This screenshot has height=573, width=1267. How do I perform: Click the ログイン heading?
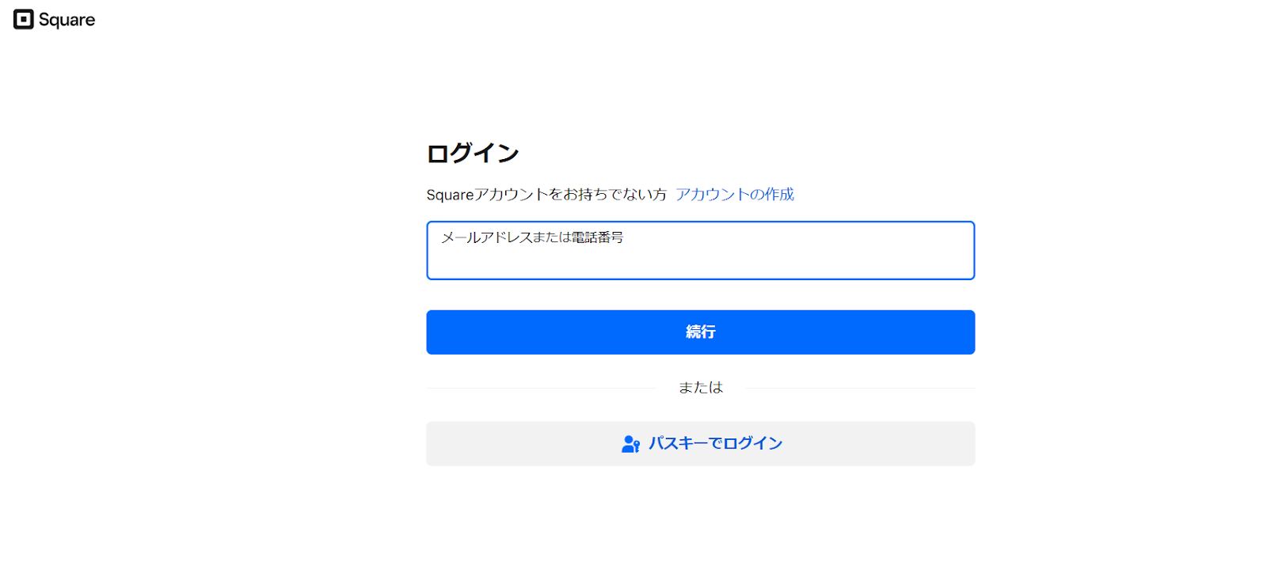click(473, 154)
